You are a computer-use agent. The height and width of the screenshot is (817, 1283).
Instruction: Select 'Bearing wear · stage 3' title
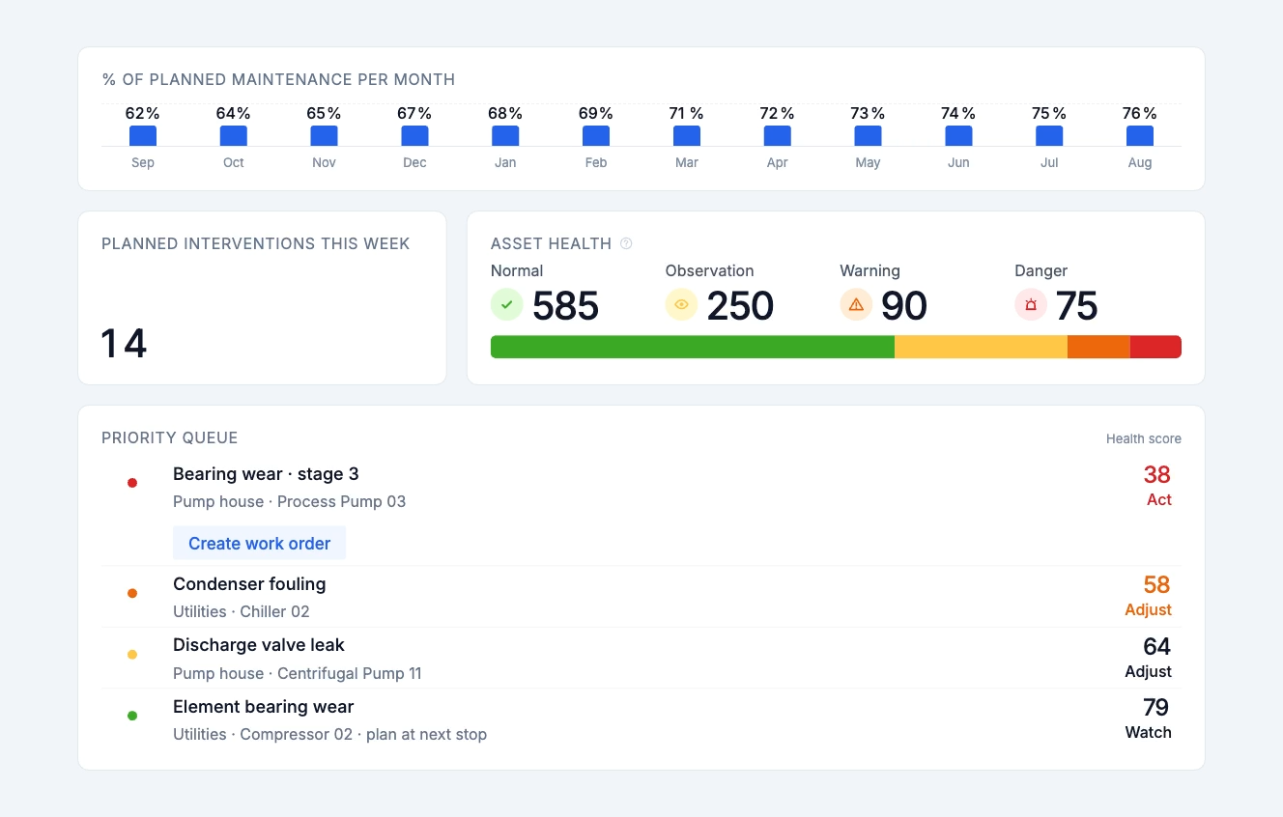click(x=266, y=474)
